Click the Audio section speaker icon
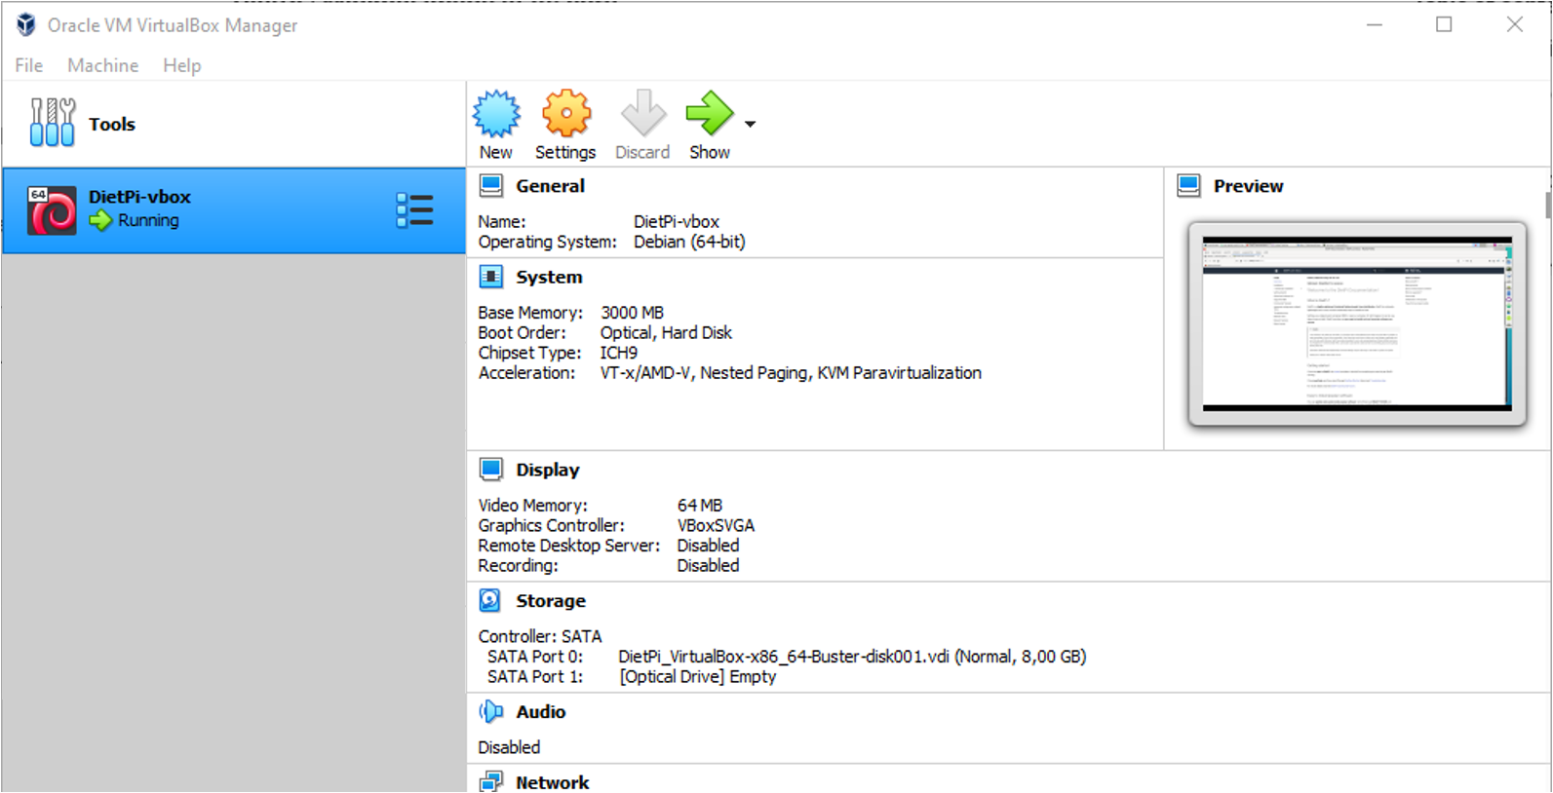This screenshot has height=793, width=1553. tap(490, 711)
